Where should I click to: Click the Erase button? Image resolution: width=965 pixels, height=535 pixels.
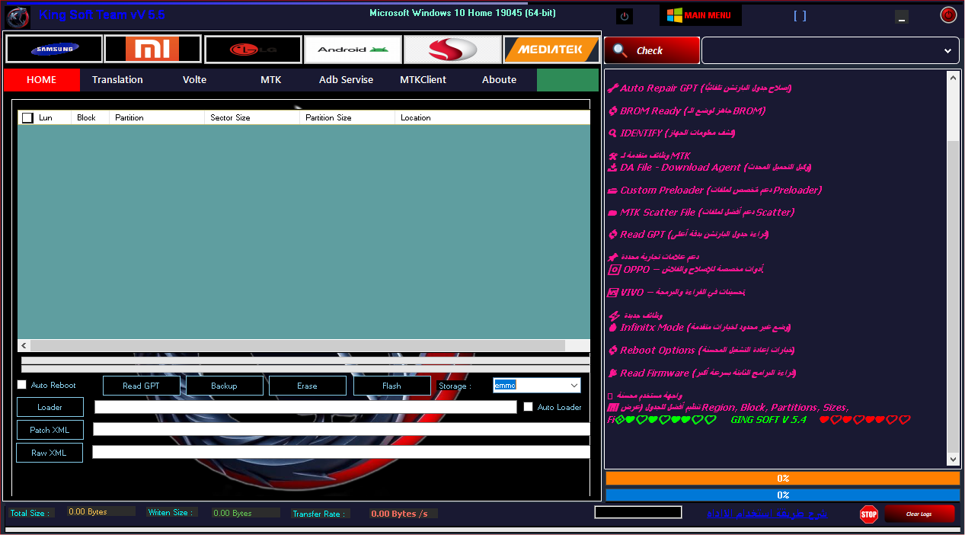tap(308, 386)
